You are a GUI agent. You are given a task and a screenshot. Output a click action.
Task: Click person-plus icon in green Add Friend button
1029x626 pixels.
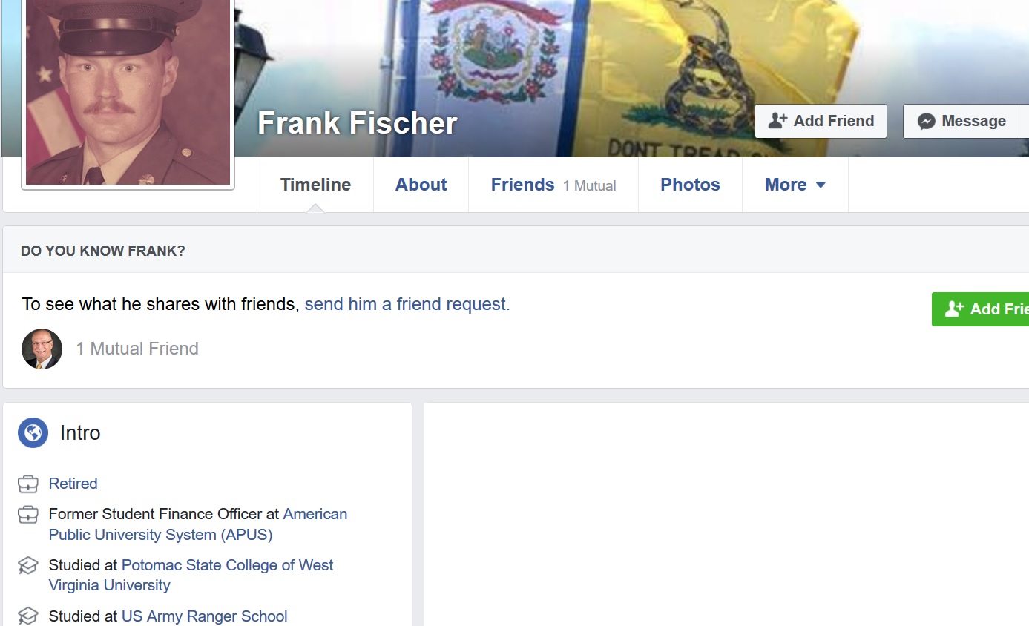[954, 309]
